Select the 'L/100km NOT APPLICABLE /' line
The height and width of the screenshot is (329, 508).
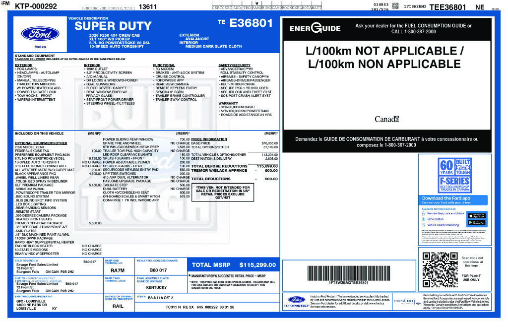tap(384, 51)
